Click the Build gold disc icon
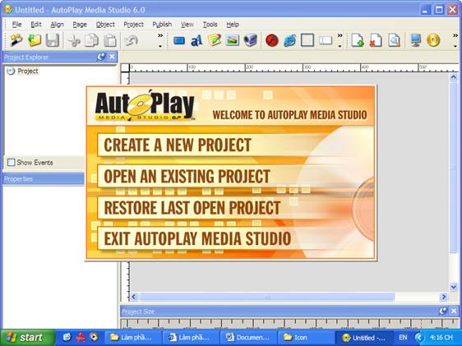Viewport: 462px width, 346px height. click(x=433, y=40)
